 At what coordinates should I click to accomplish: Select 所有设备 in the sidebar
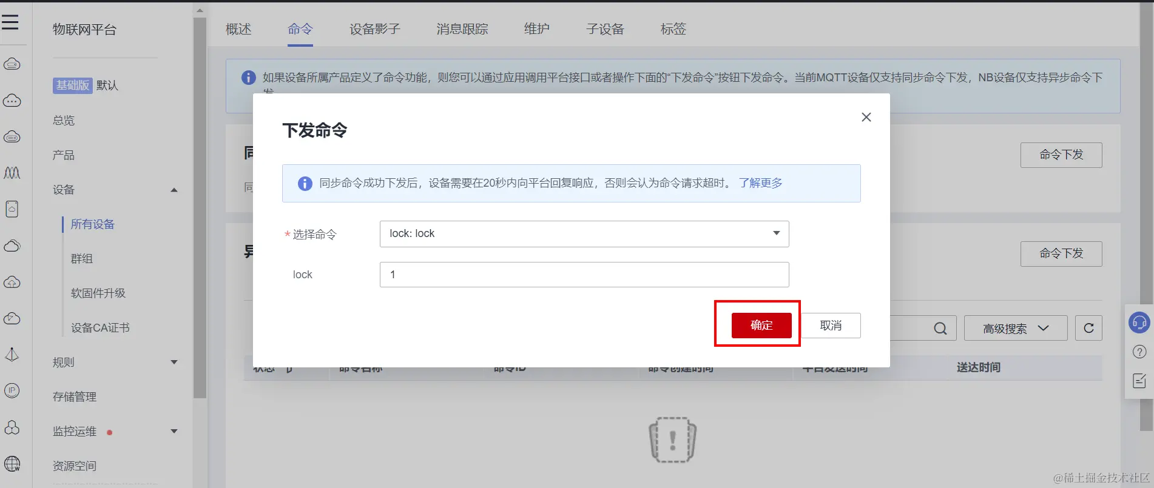point(93,224)
